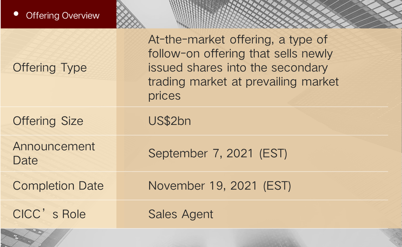402x247 pixels.
Task: Click the word "prices" ending the description
Action: 164,95
